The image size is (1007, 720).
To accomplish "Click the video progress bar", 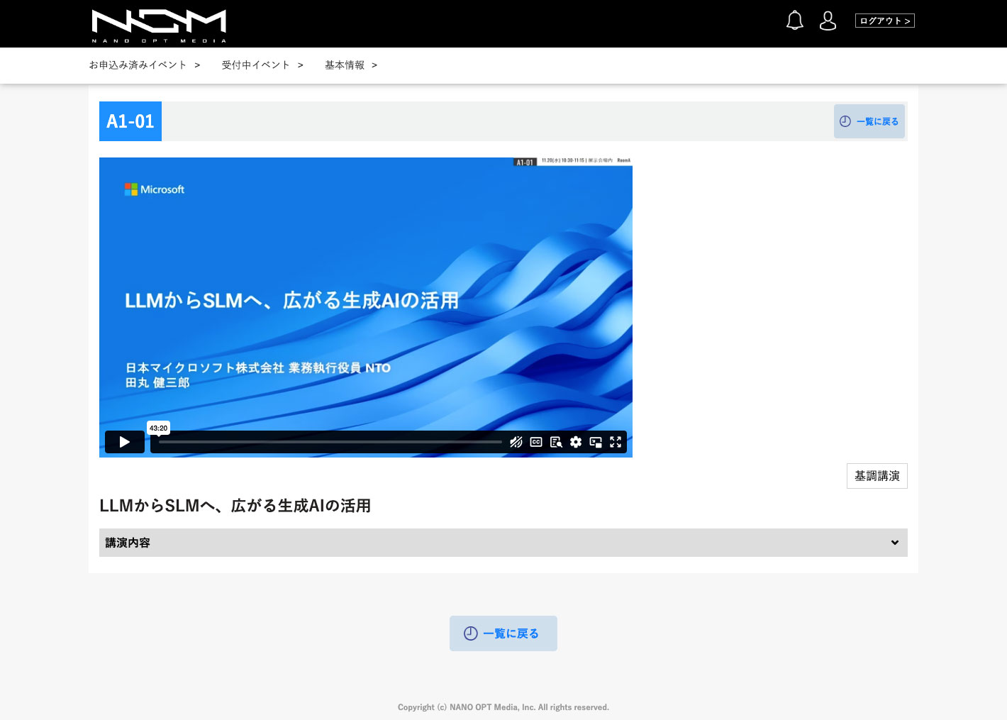I will point(330,442).
